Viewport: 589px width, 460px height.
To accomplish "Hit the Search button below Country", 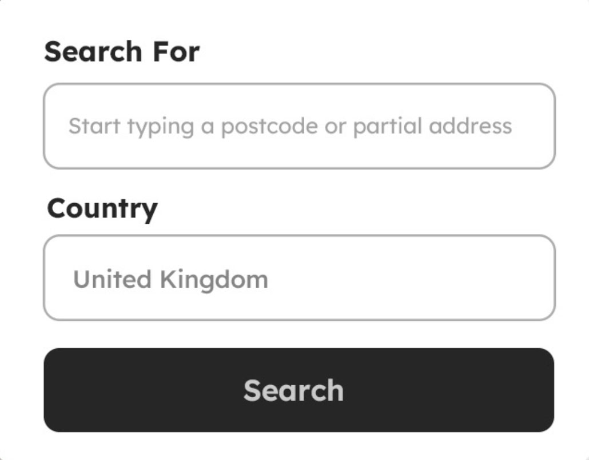I will coord(299,390).
